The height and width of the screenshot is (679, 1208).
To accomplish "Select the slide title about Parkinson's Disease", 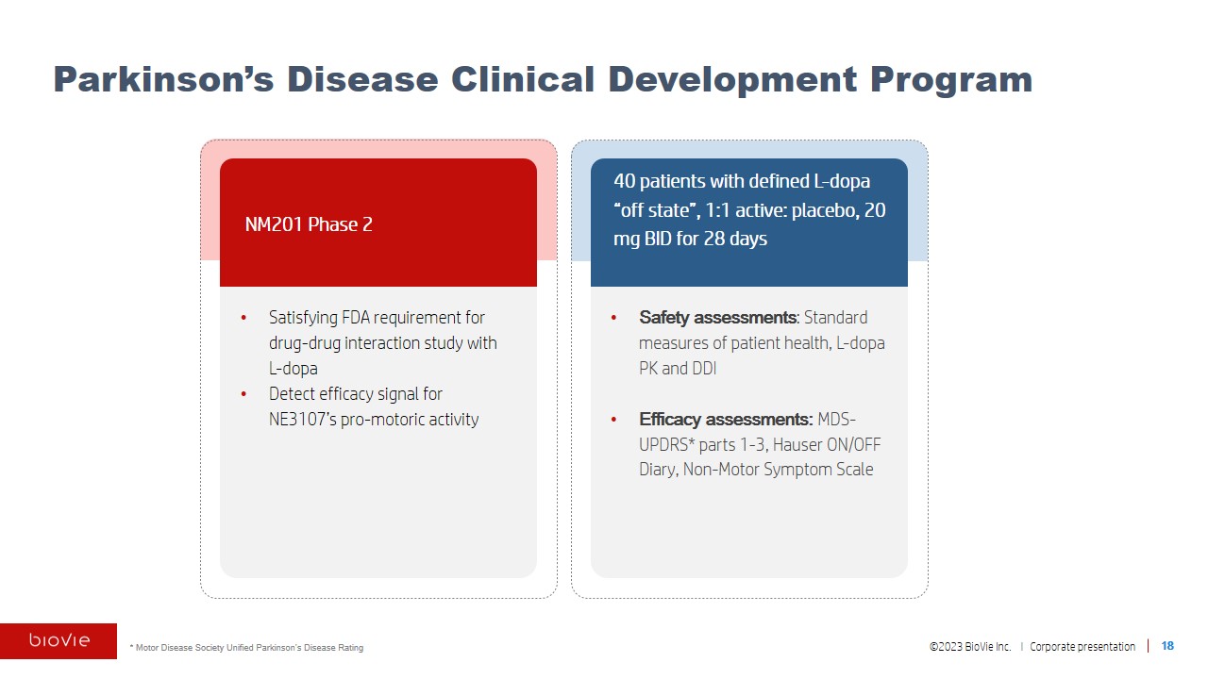I will point(542,78).
